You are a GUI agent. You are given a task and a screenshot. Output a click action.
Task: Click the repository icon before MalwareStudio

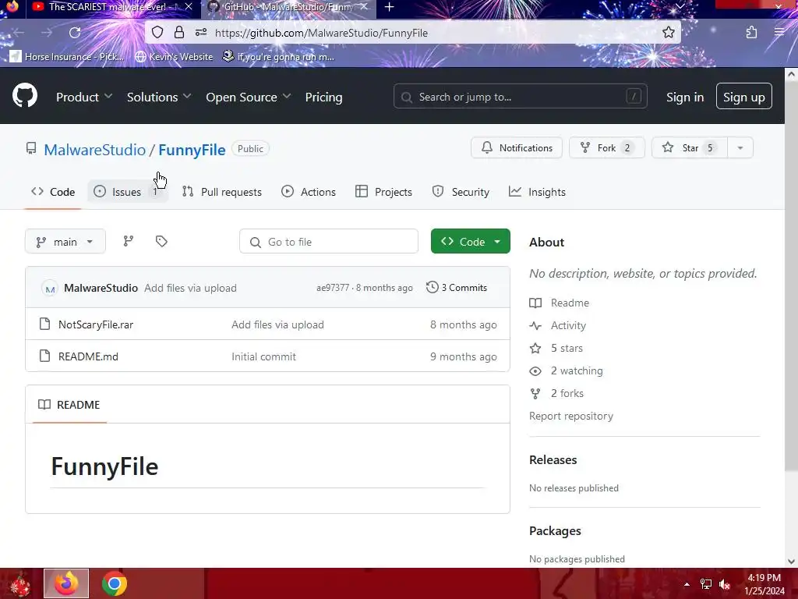point(31,148)
